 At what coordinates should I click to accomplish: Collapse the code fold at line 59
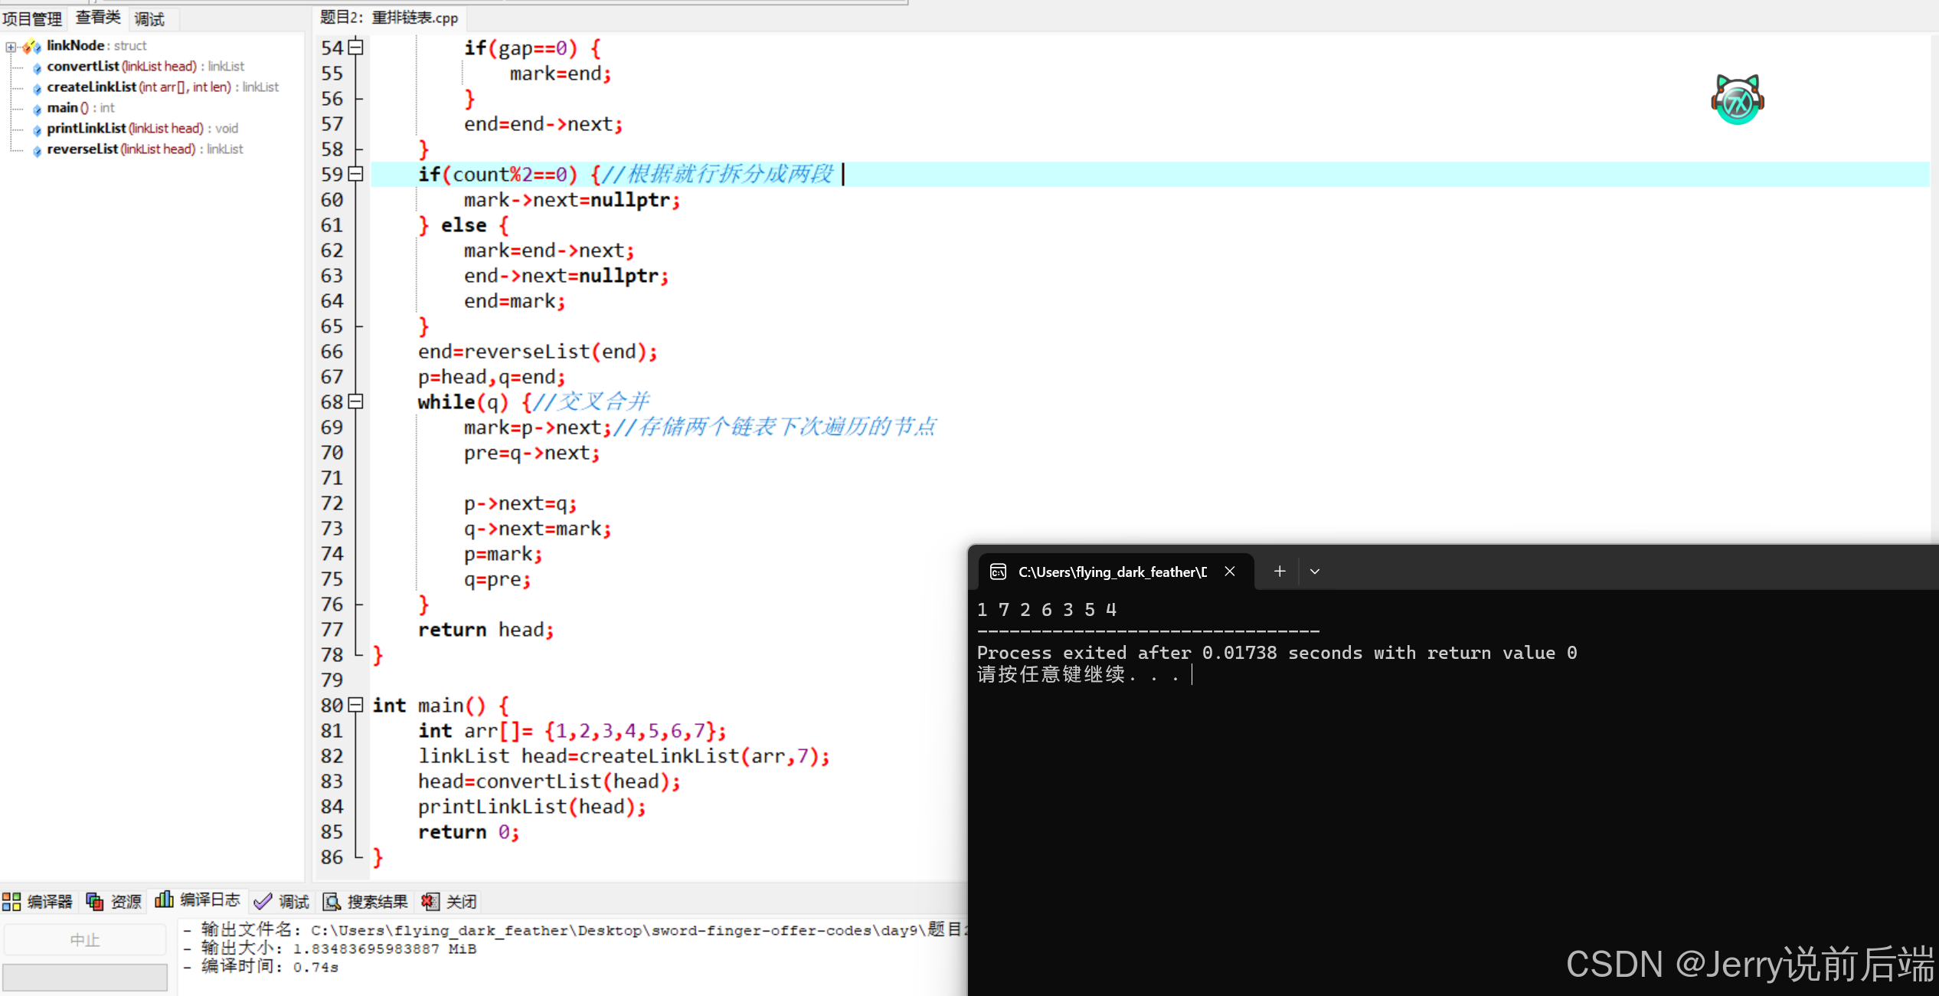(355, 174)
